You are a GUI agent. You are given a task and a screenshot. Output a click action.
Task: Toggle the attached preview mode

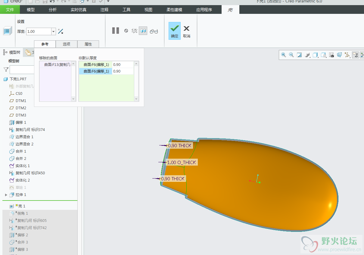(x=143, y=31)
